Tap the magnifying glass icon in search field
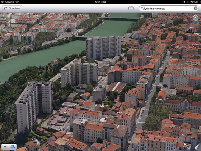The height and width of the screenshot is (151, 201). (x=142, y=8)
